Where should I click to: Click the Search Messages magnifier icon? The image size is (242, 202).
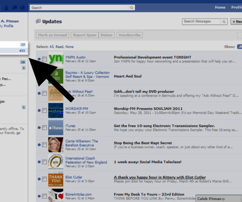[x=224, y=21]
